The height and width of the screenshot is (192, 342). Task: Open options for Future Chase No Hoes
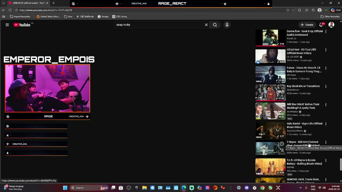(x=326, y=68)
